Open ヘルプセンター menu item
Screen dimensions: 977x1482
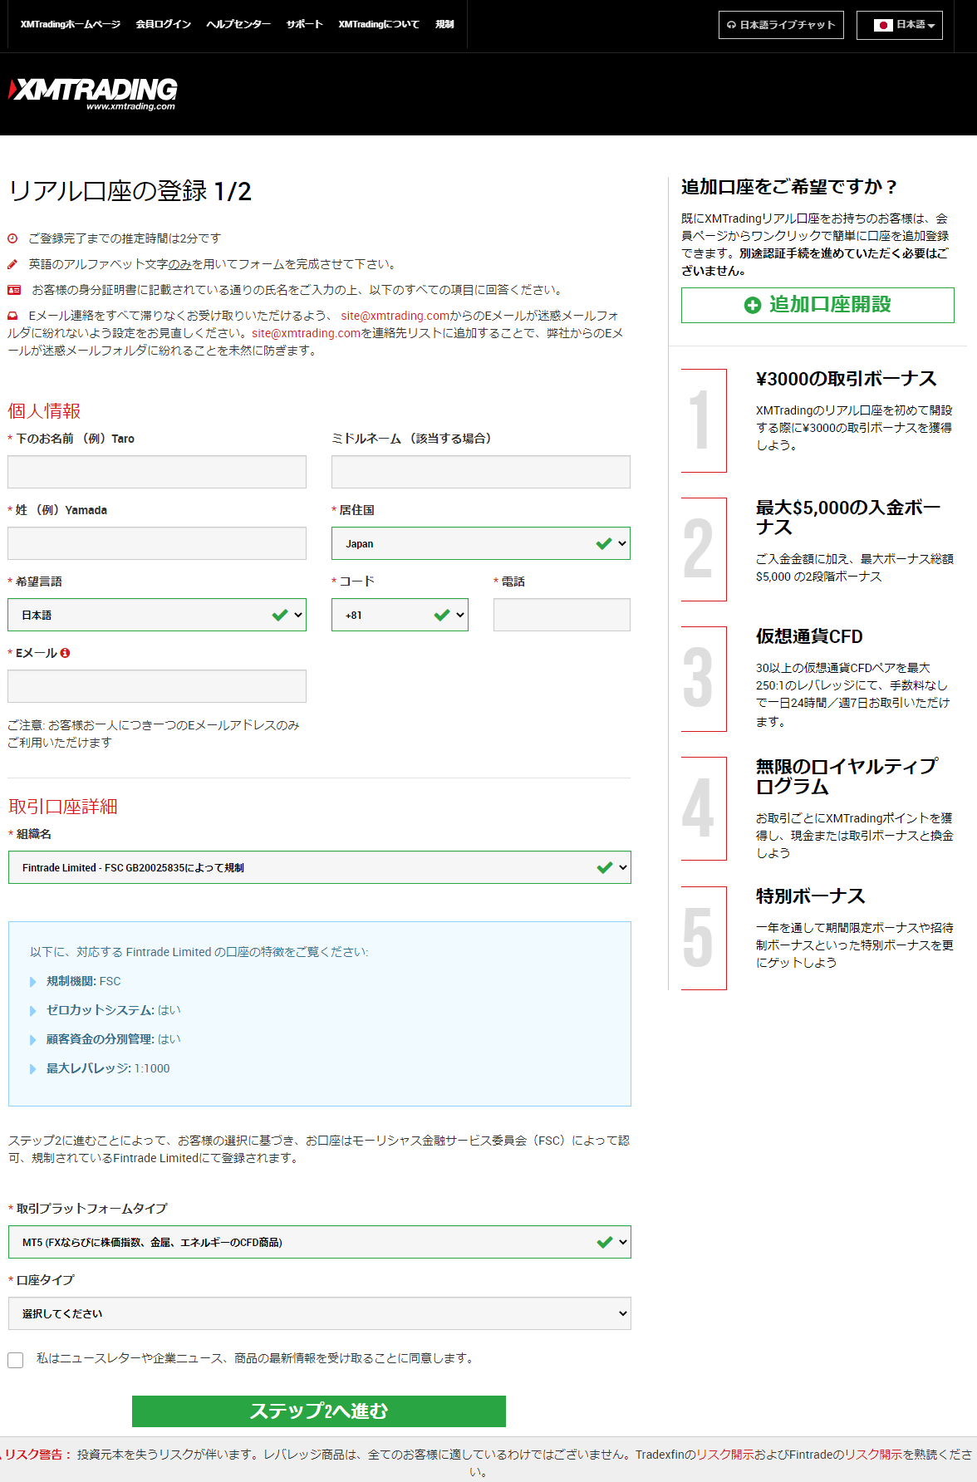[x=238, y=24]
